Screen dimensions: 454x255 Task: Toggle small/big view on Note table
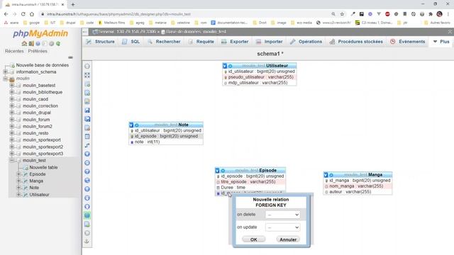(131, 125)
